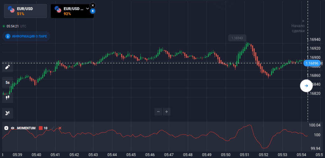This screenshot has width=325, height=158.
Task: Click the info icon for pair information
Action: pyautogui.click(x=8, y=36)
